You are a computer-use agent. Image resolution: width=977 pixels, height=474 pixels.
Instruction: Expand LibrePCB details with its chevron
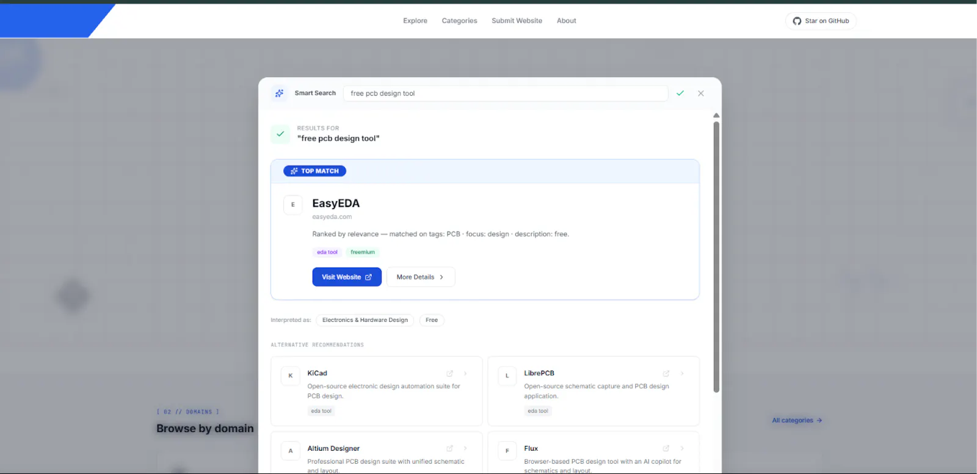(682, 373)
